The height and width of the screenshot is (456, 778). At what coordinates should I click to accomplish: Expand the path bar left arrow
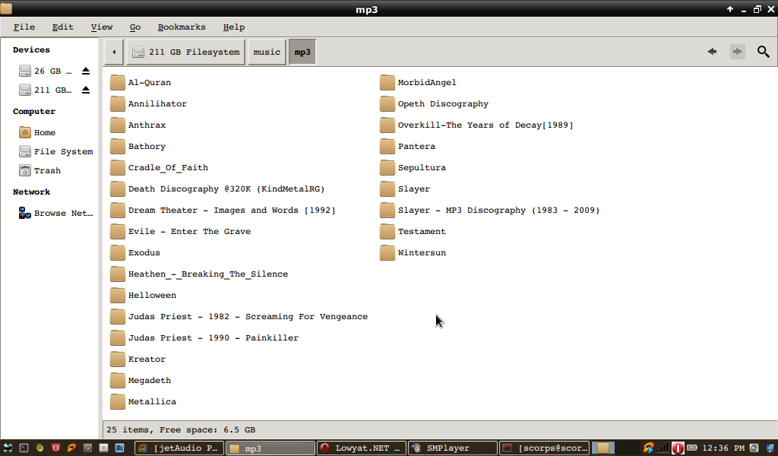113,52
